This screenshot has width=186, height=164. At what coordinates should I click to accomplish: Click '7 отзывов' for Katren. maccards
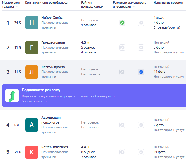pyautogui.click(x=89, y=157)
